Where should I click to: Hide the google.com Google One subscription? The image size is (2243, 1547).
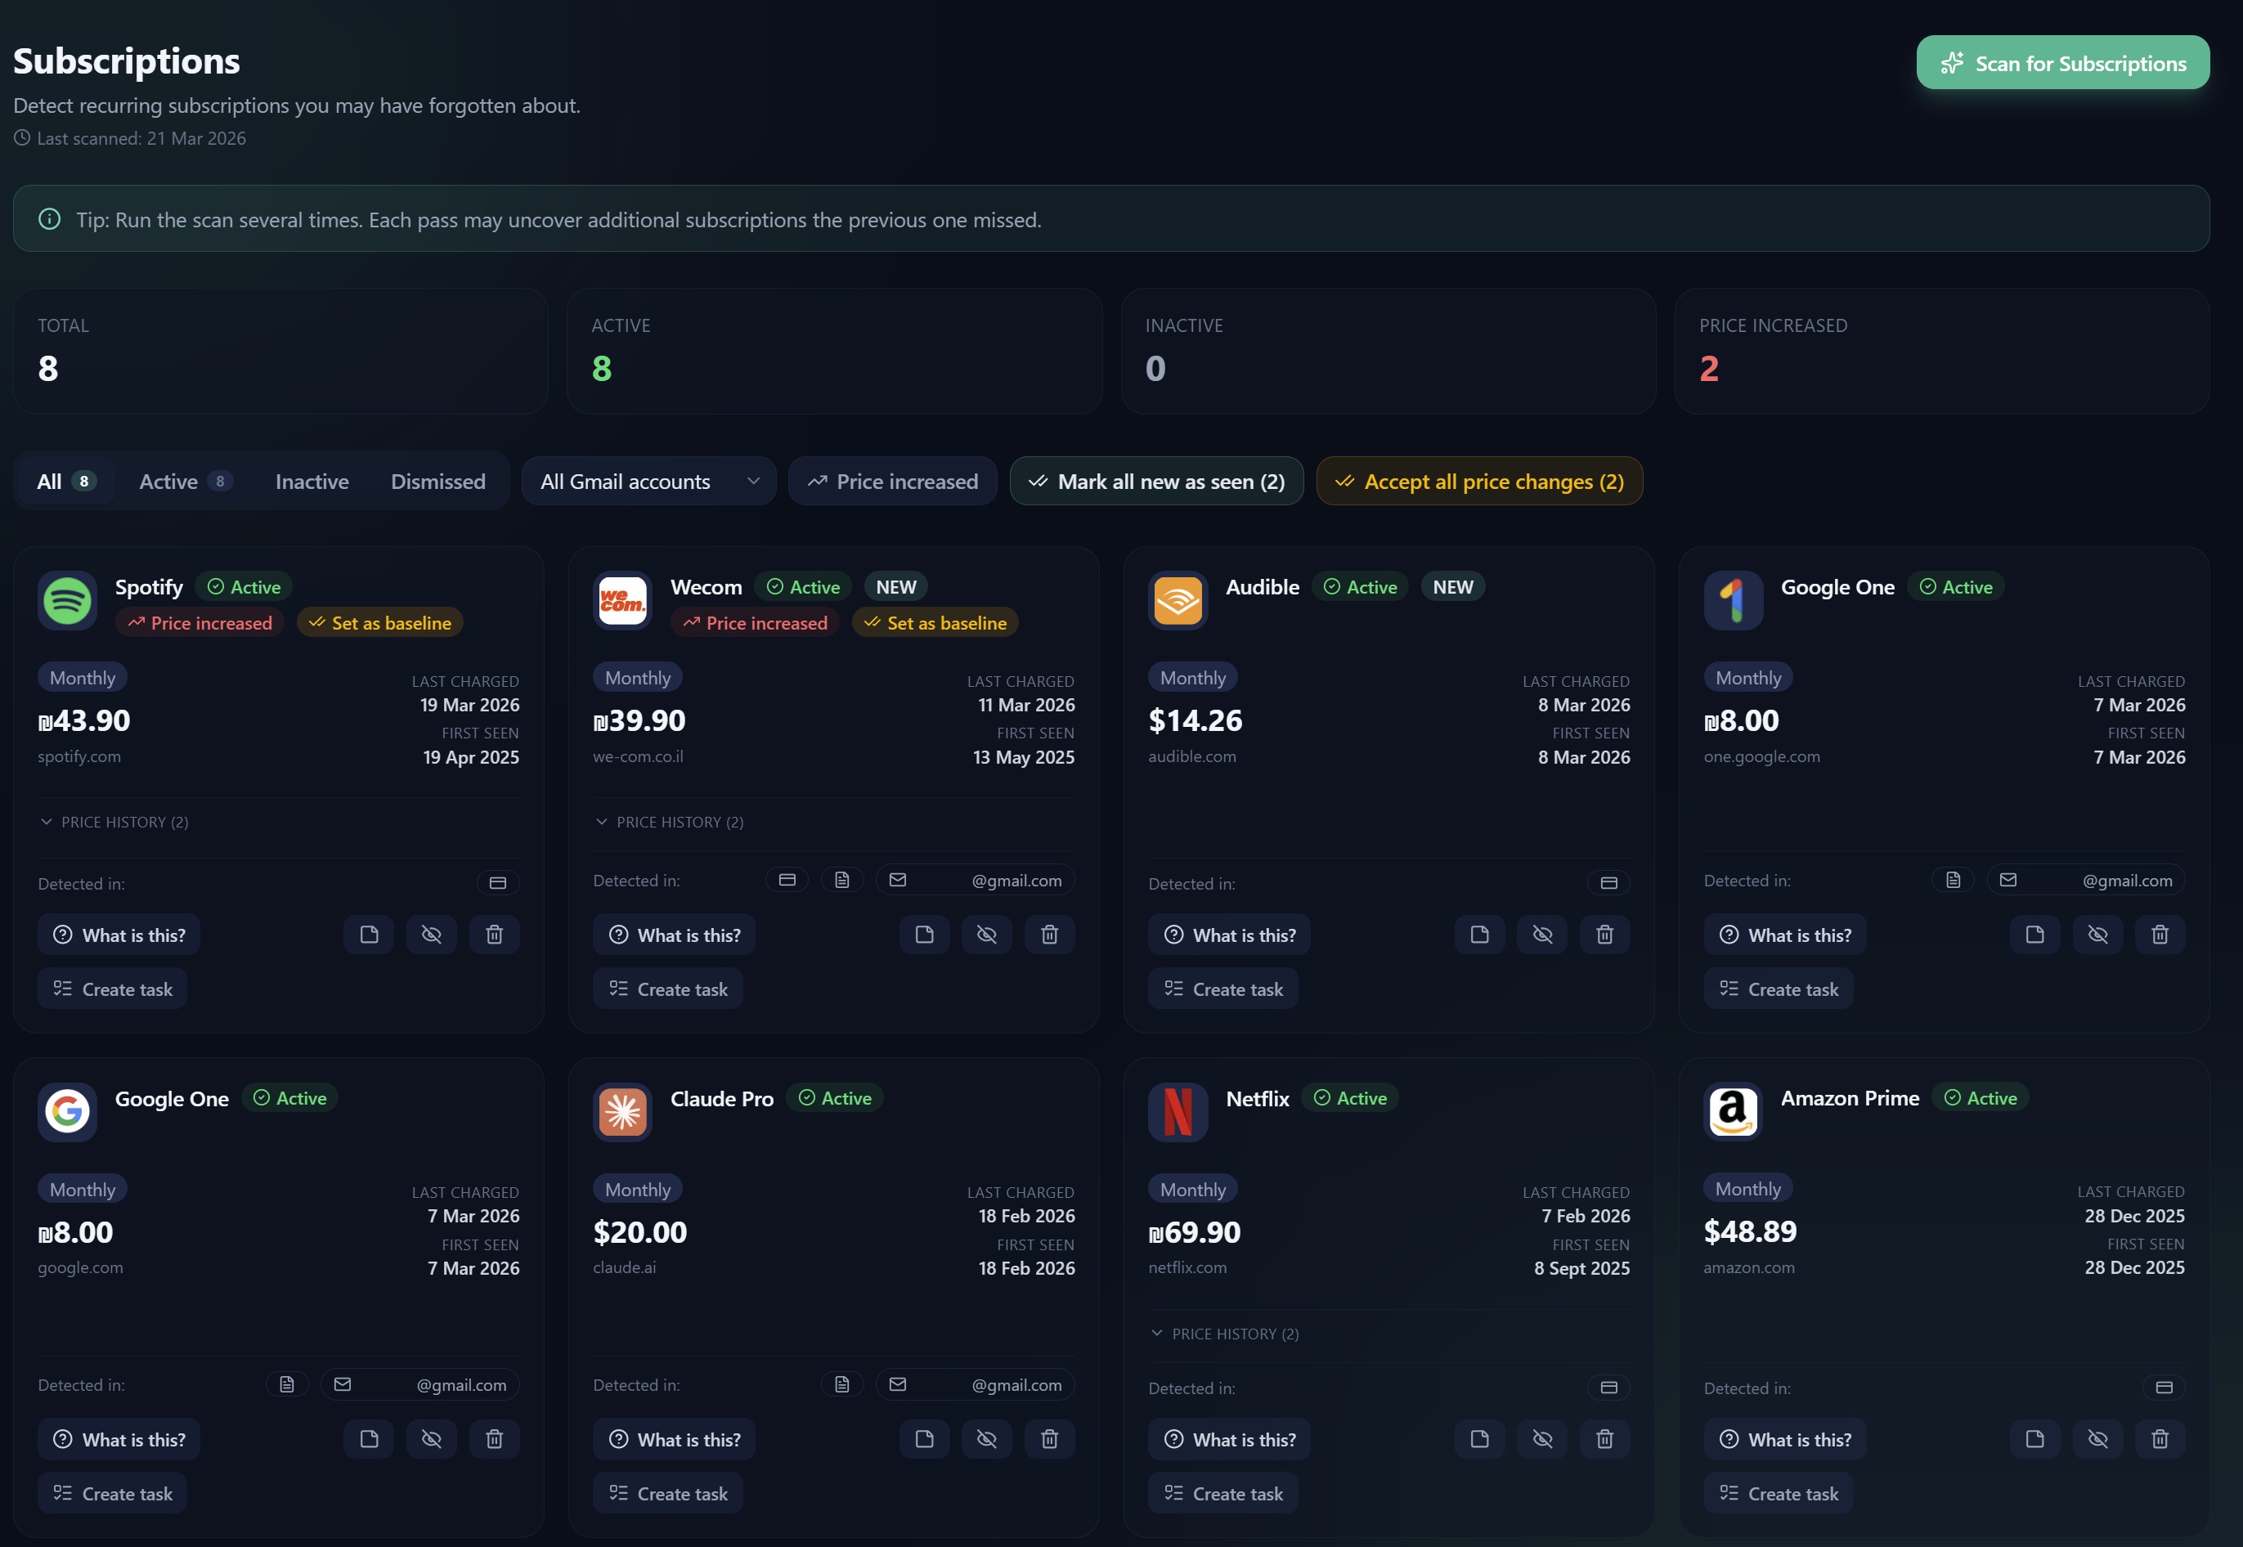[x=432, y=1439]
